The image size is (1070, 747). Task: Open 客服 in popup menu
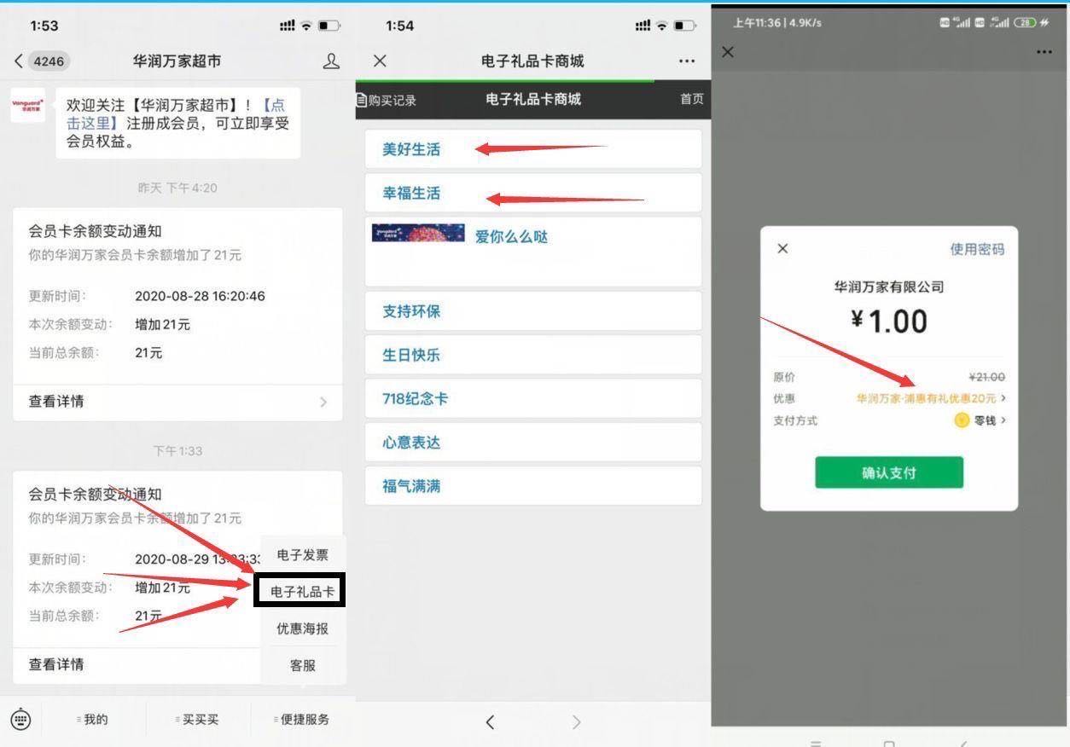coord(303,665)
